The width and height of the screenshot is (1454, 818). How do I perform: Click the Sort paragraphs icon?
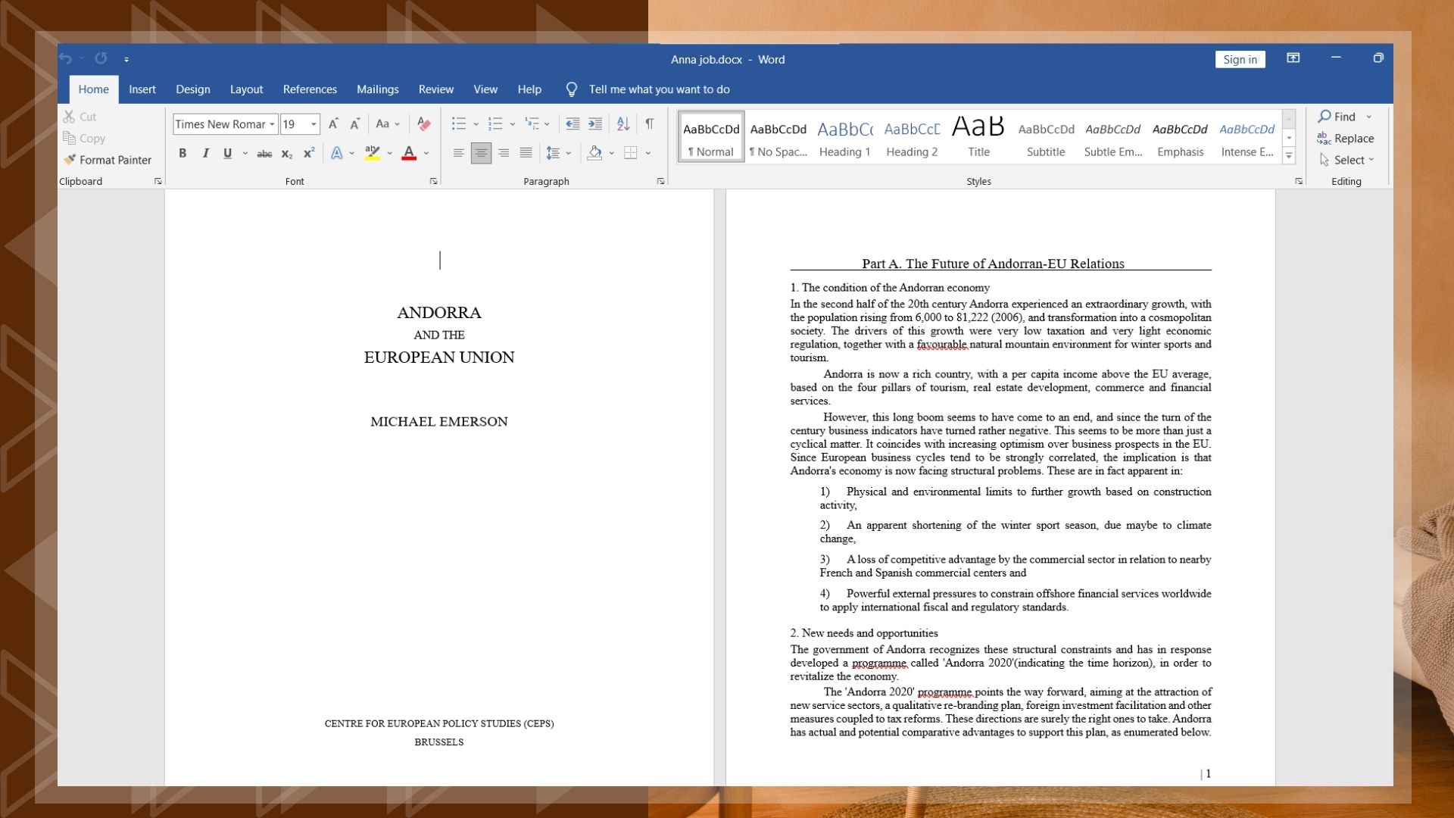[622, 124]
